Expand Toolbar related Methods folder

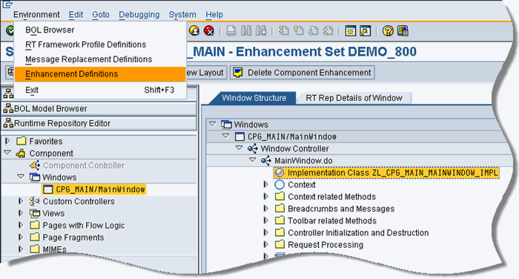(x=265, y=220)
